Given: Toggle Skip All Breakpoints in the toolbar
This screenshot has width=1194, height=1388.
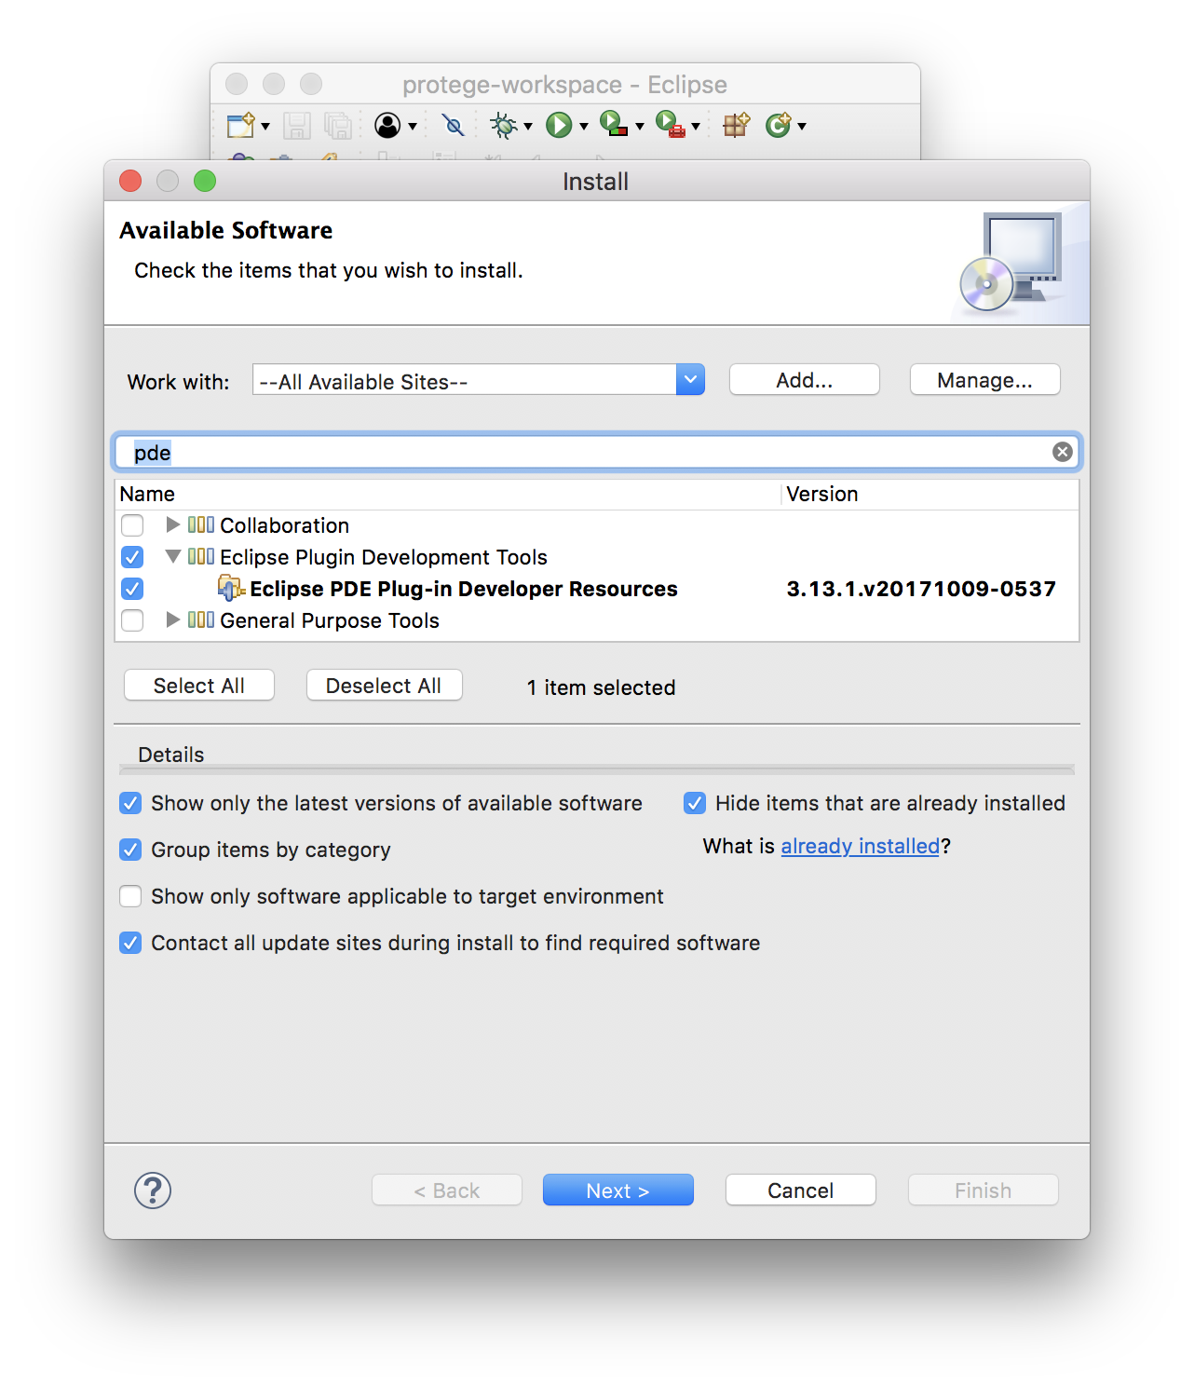Looking at the screenshot, I should pos(453,125).
